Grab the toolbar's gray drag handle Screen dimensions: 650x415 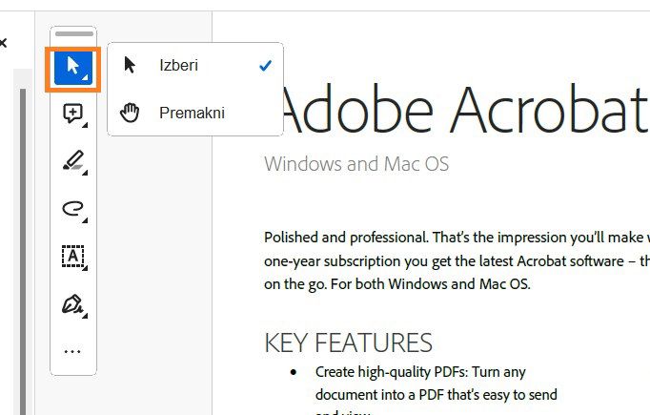[73, 34]
